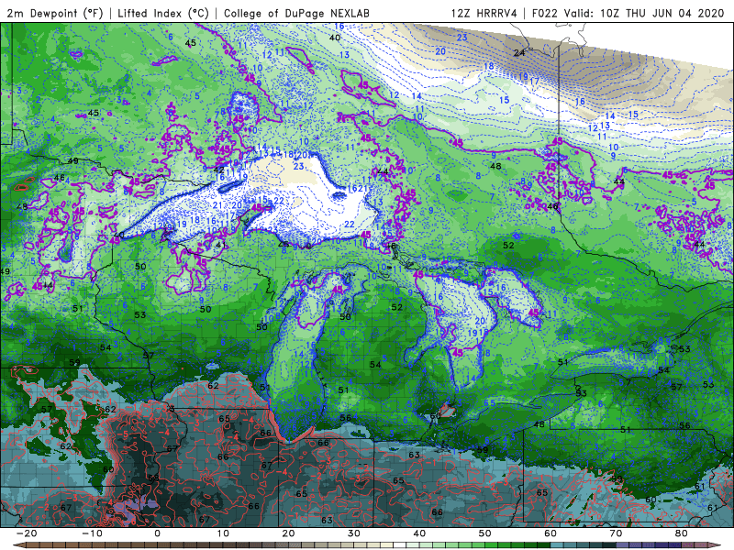Click the "50" label on the colorbar scale

coord(485,533)
